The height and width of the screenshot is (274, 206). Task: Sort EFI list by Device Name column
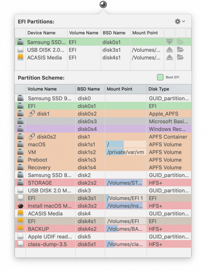tap(41, 33)
